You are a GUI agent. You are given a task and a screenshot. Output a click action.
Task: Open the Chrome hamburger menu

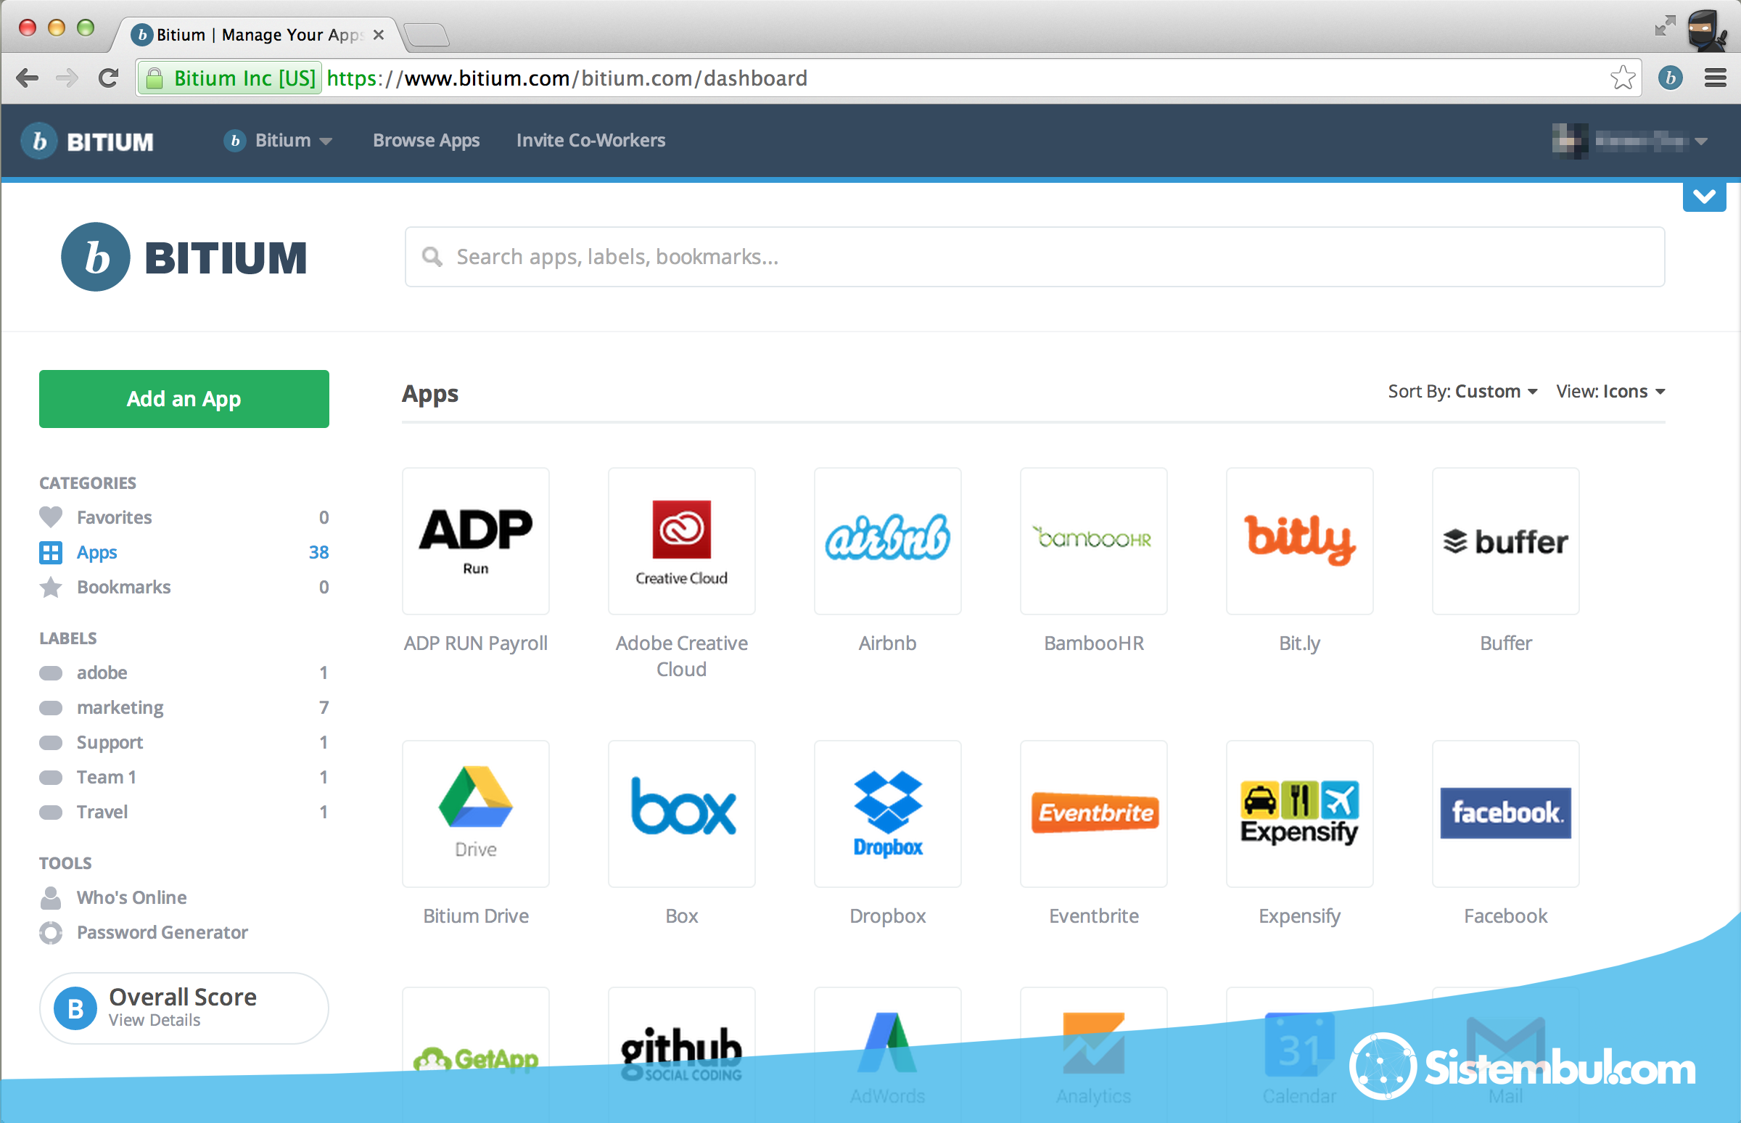pyautogui.click(x=1716, y=78)
